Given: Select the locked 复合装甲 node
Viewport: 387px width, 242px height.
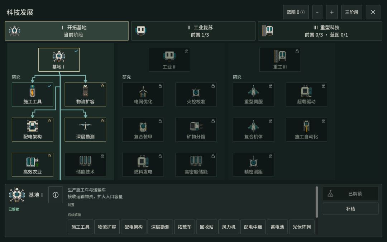Looking at the screenshot, I should 143,130.
